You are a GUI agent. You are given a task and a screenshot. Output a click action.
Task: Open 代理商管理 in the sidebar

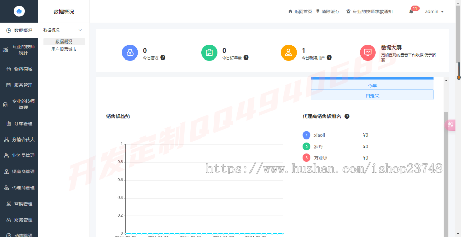tap(19, 188)
